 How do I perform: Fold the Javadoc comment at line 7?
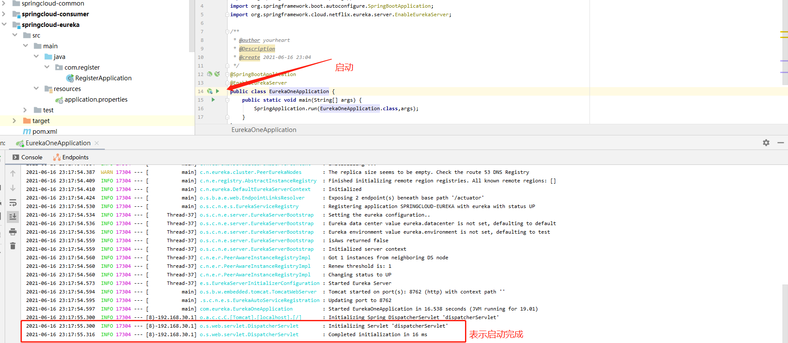click(x=227, y=32)
